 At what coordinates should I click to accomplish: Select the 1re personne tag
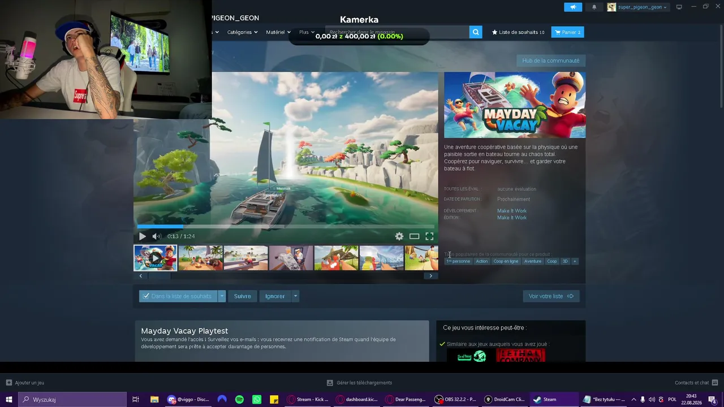tap(458, 261)
